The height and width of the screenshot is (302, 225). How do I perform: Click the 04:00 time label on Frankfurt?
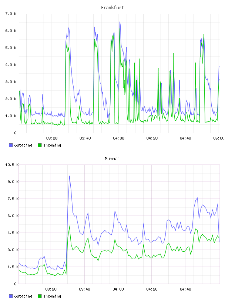pos(118,138)
